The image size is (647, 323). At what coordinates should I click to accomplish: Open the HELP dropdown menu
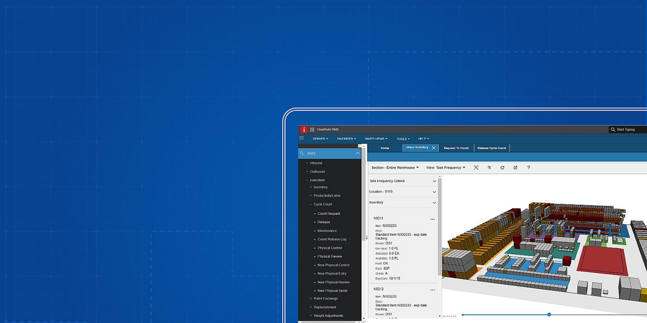(424, 139)
